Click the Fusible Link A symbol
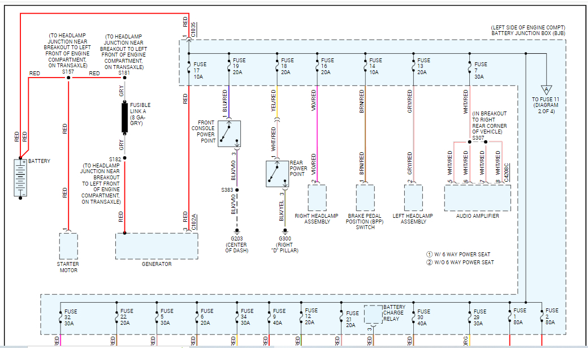The image size is (588, 348). pyautogui.click(x=124, y=118)
